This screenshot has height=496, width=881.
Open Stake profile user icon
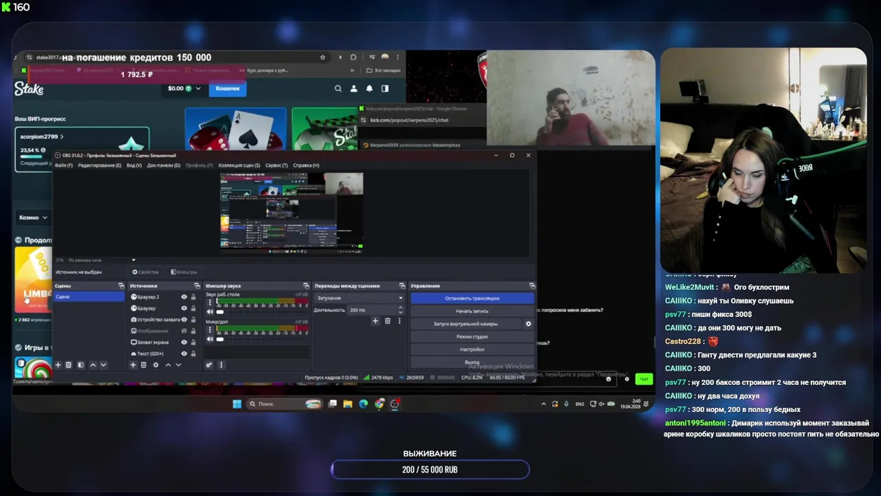click(x=354, y=88)
